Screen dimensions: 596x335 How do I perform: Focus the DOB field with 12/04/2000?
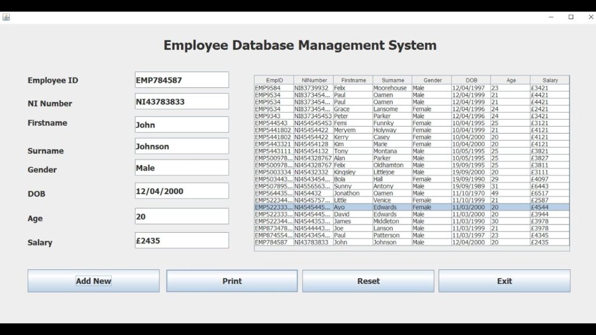[182, 191]
